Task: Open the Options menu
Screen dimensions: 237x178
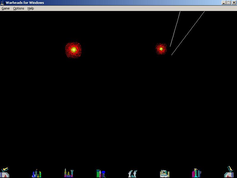Action: click(x=19, y=8)
